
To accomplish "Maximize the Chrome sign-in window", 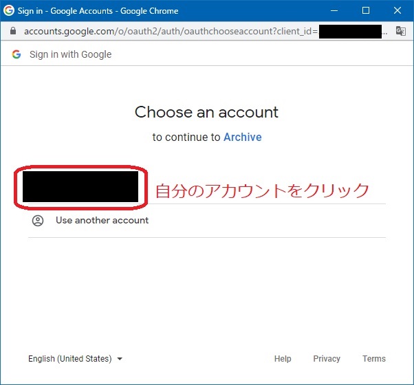I will [x=366, y=10].
